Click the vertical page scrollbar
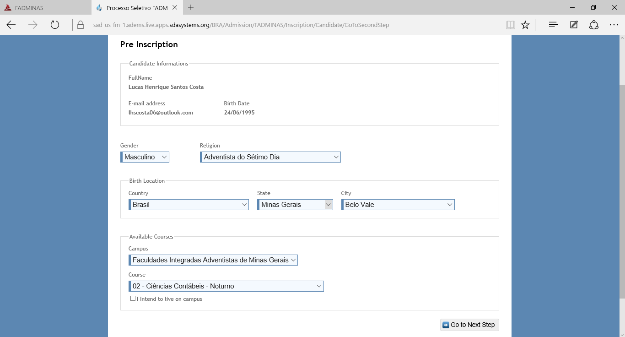 coord(622,191)
